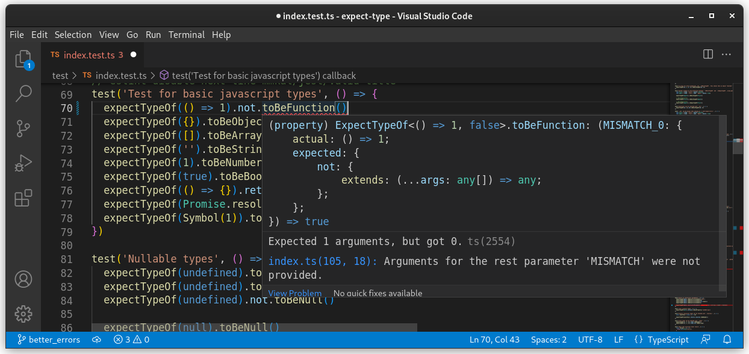Click the feedback icon in status bar
The image size is (749, 354).
point(706,340)
